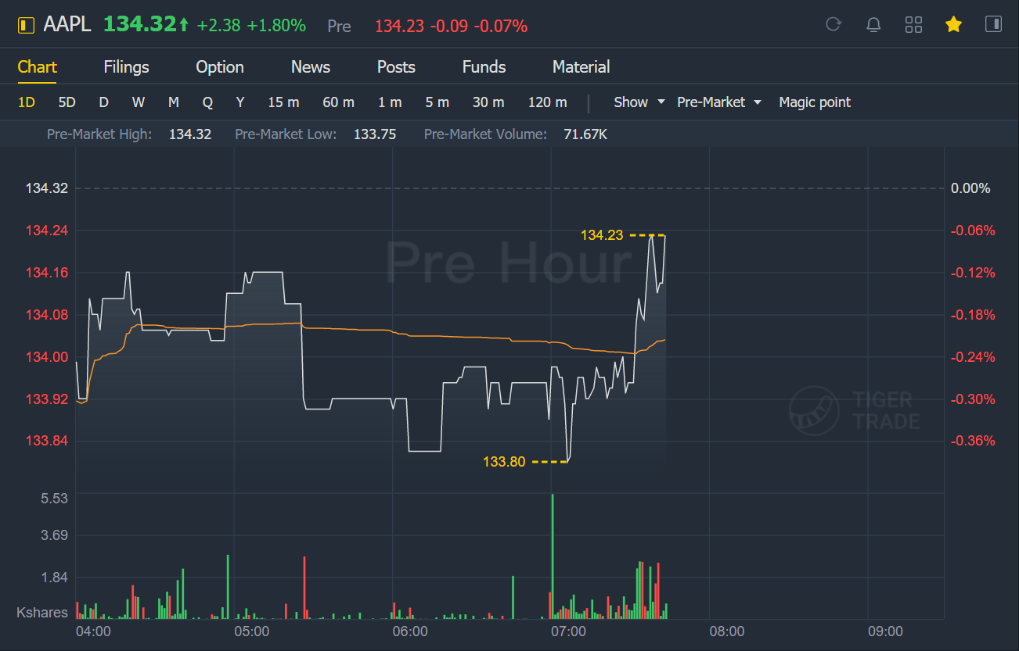Click the 04:00 time axis label
The image size is (1019, 651).
(x=93, y=631)
